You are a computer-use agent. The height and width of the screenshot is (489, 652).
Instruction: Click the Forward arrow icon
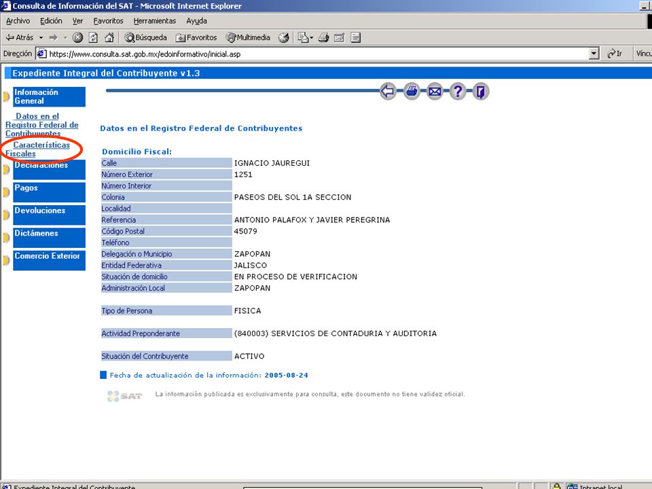(53, 37)
